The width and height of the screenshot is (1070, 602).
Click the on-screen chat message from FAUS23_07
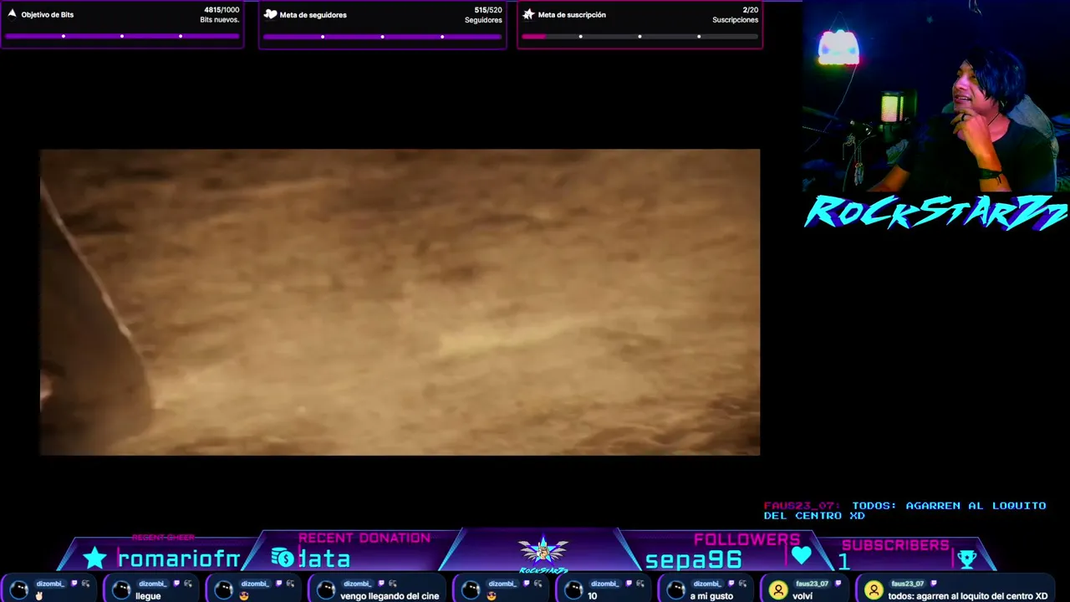pyautogui.click(x=904, y=511)
